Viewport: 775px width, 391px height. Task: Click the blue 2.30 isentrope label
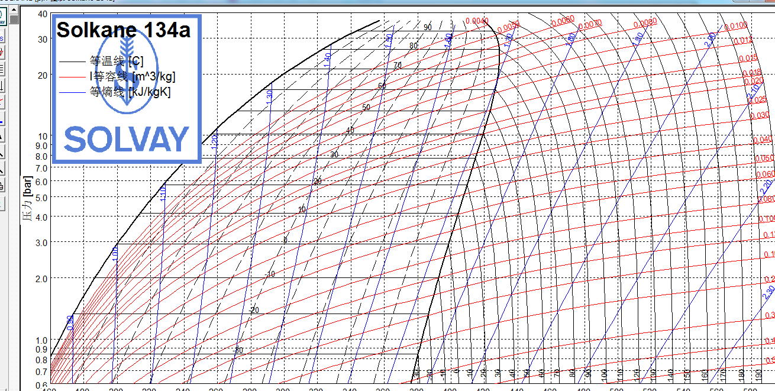pyautogui.click(x=769, y=293)
